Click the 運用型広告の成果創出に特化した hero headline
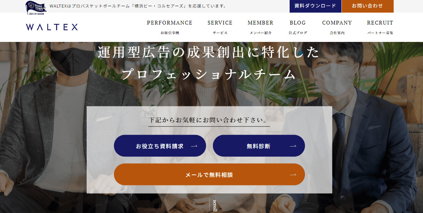Image resolution: width=423 pixels, height=213 pixels. 208,52
